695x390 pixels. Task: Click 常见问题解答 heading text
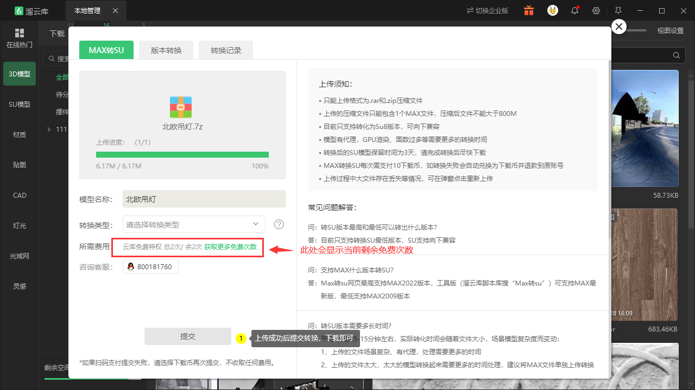point(333,207)
